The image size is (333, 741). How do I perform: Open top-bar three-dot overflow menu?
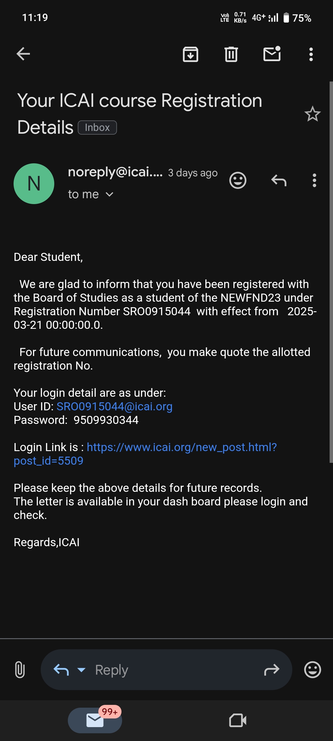pos(311,54)
